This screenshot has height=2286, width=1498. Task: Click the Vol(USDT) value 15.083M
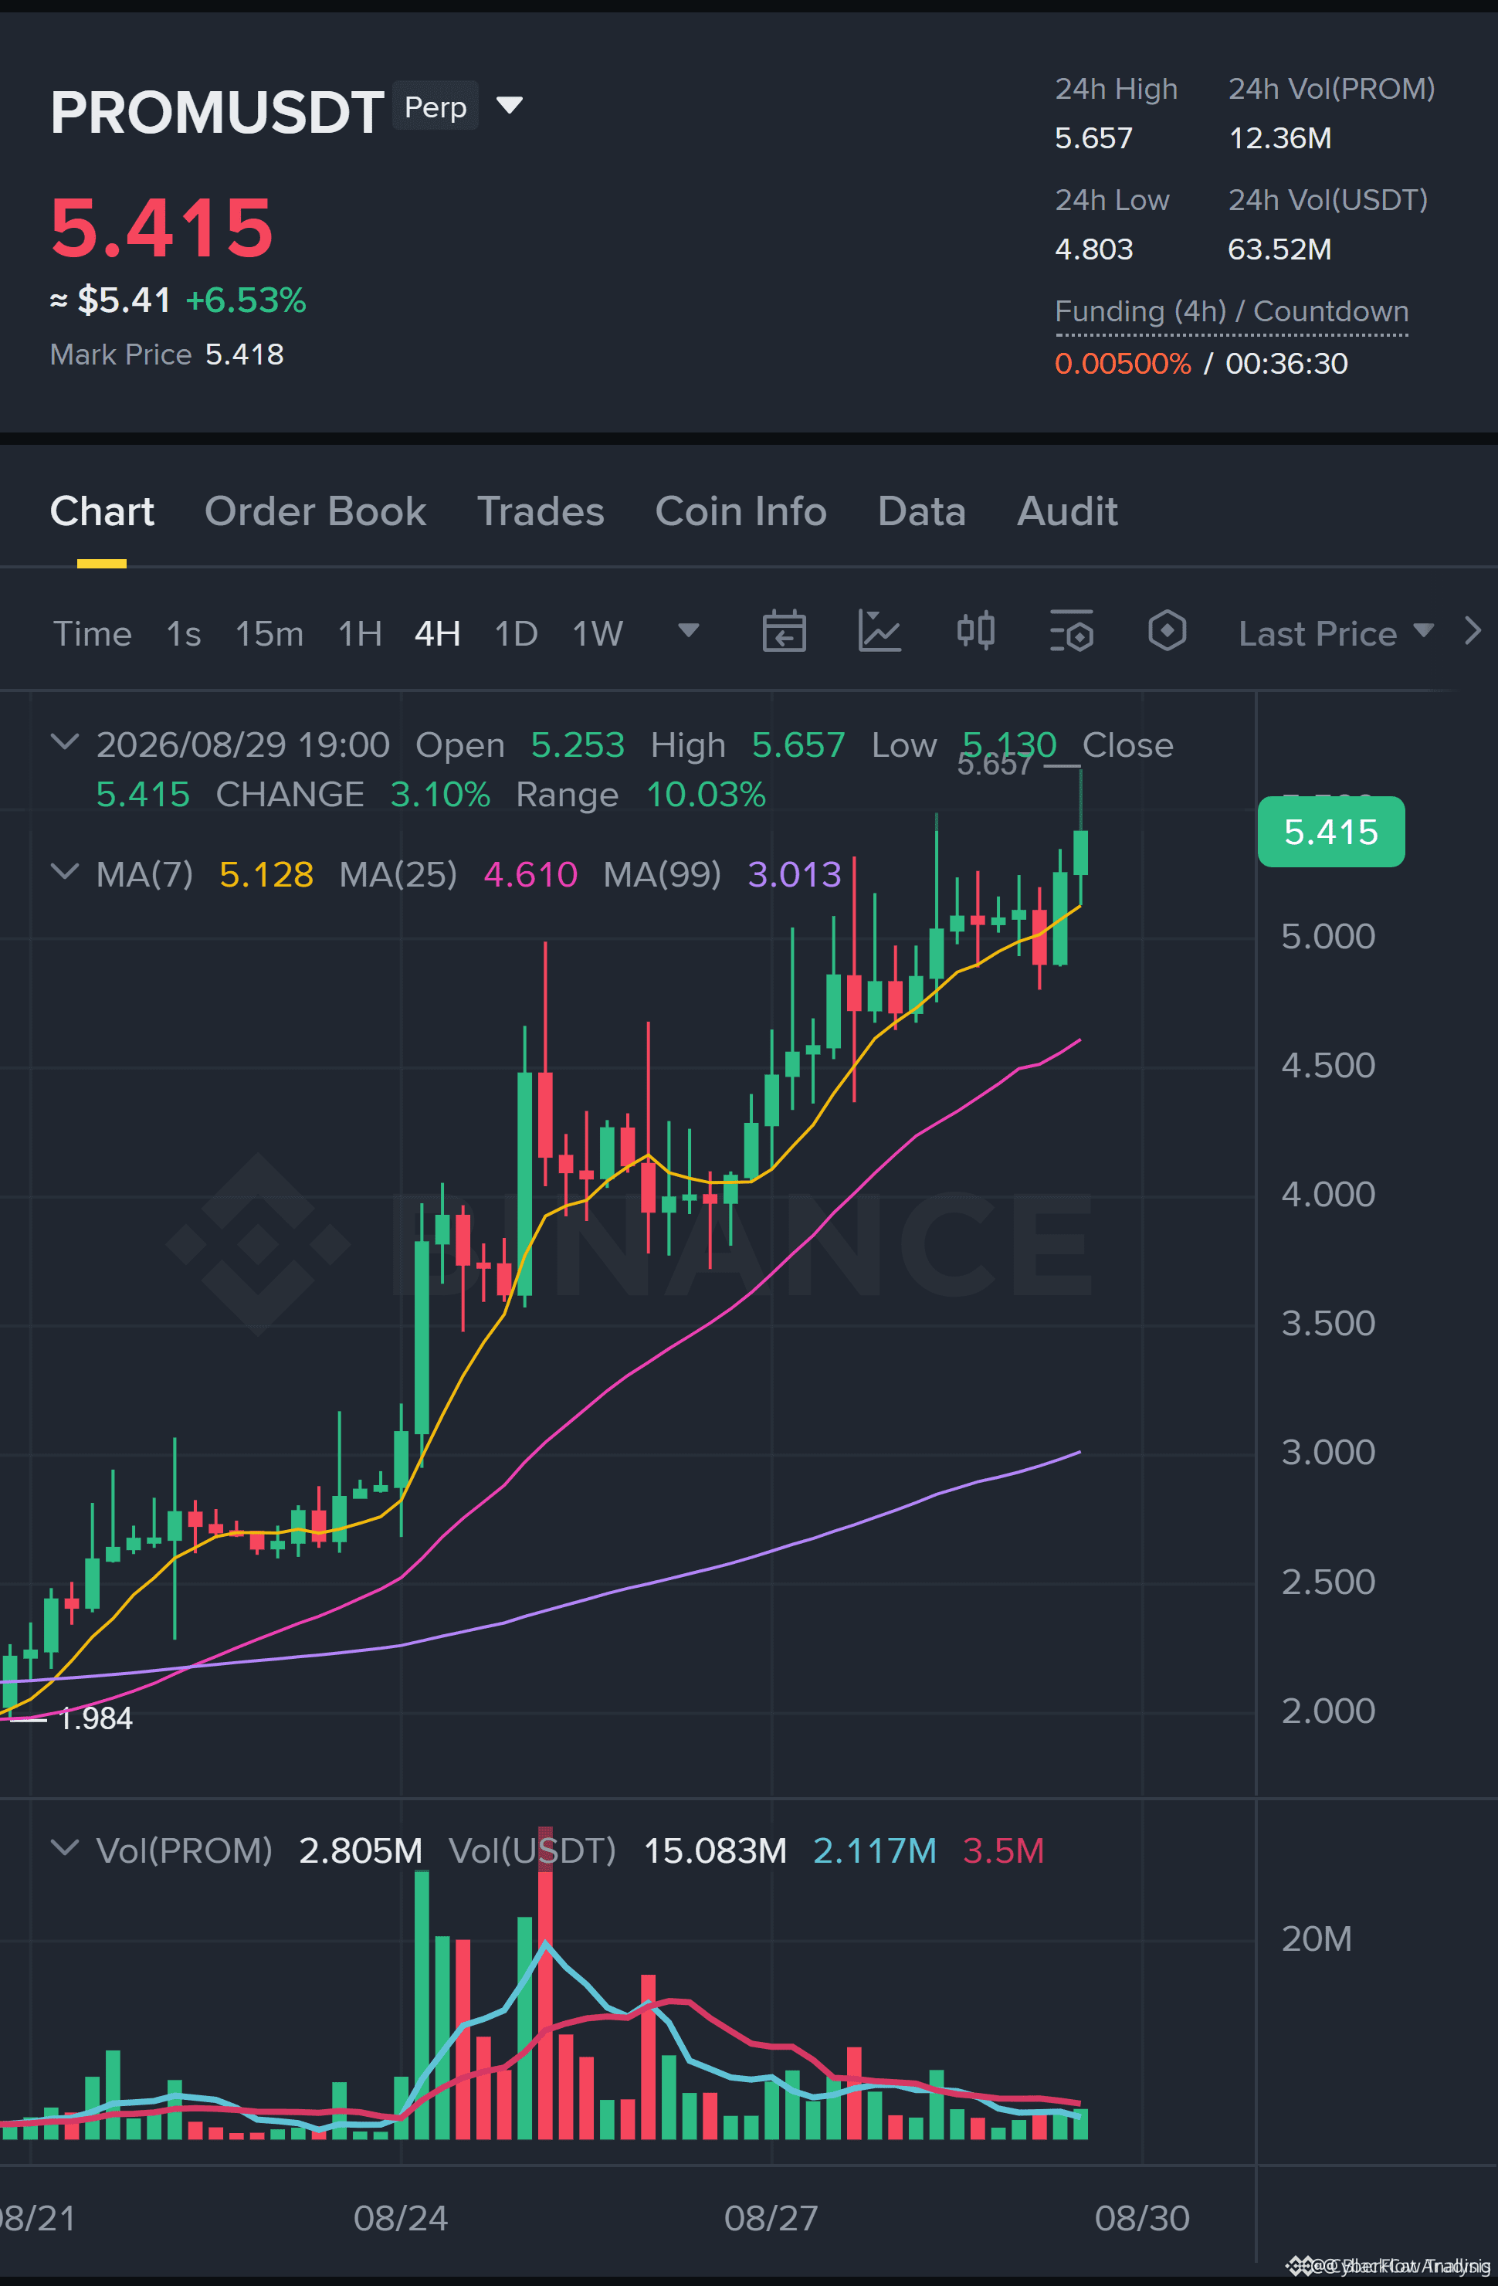[715, 1850]
